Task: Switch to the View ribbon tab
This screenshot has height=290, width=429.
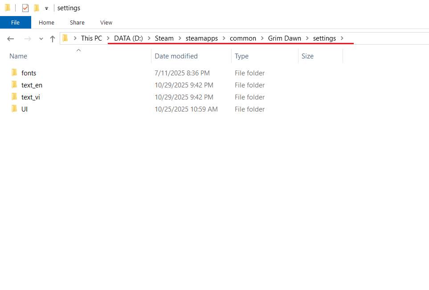Action: (x=106, y=22)
